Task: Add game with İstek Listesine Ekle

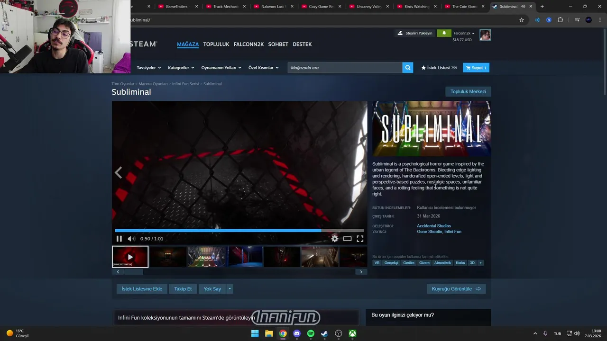Action: tap(142, 289)
